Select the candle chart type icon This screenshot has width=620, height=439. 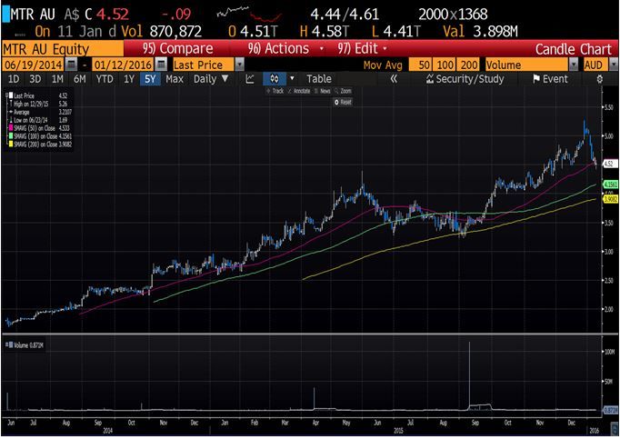[274, 79]
